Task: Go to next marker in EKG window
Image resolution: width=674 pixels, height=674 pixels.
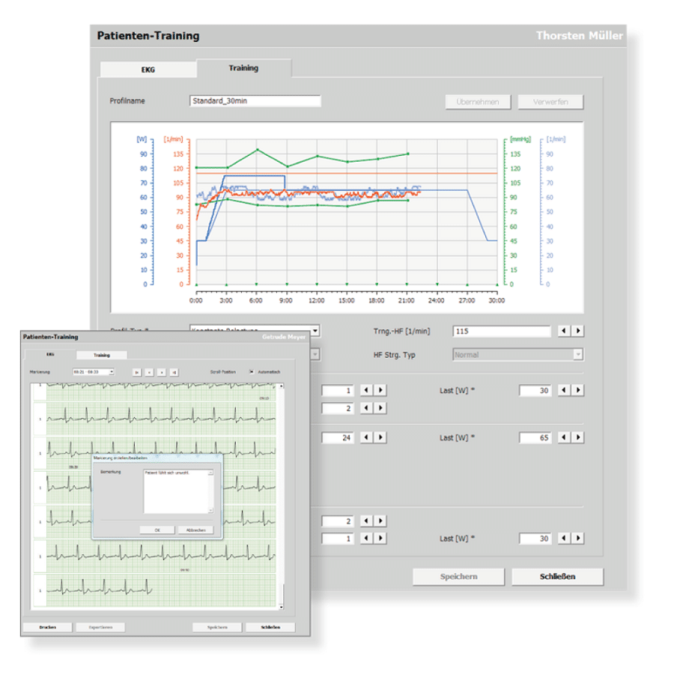Action: [x=162, y=372]
